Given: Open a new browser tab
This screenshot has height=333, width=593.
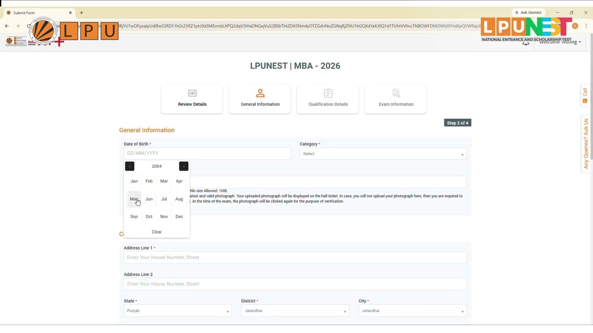Looking at the screenshot, I should coord(82,12).
